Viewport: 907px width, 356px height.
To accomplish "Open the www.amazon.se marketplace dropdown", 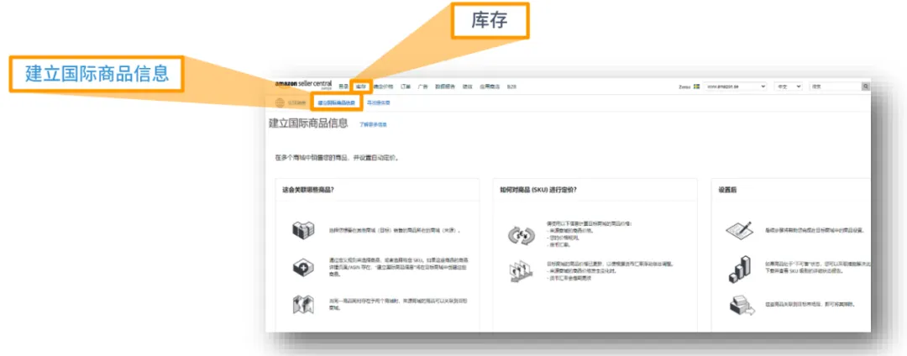I will 736,86.
